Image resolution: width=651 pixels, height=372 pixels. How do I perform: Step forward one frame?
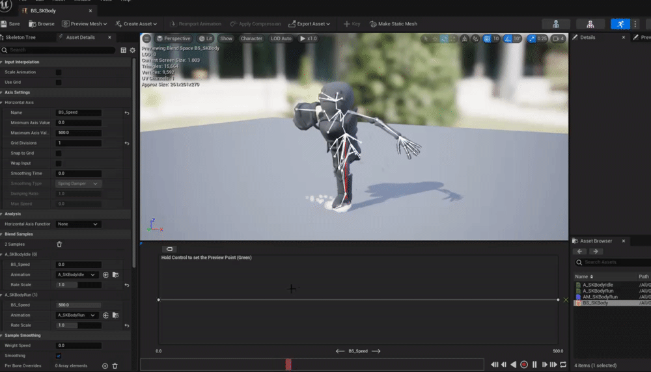coord(544,365)
